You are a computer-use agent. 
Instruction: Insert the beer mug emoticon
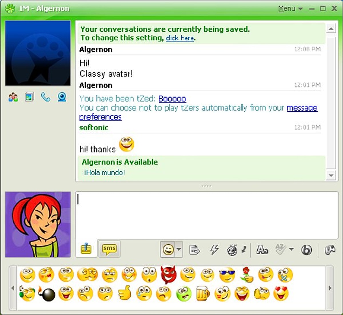coord(203,294)
